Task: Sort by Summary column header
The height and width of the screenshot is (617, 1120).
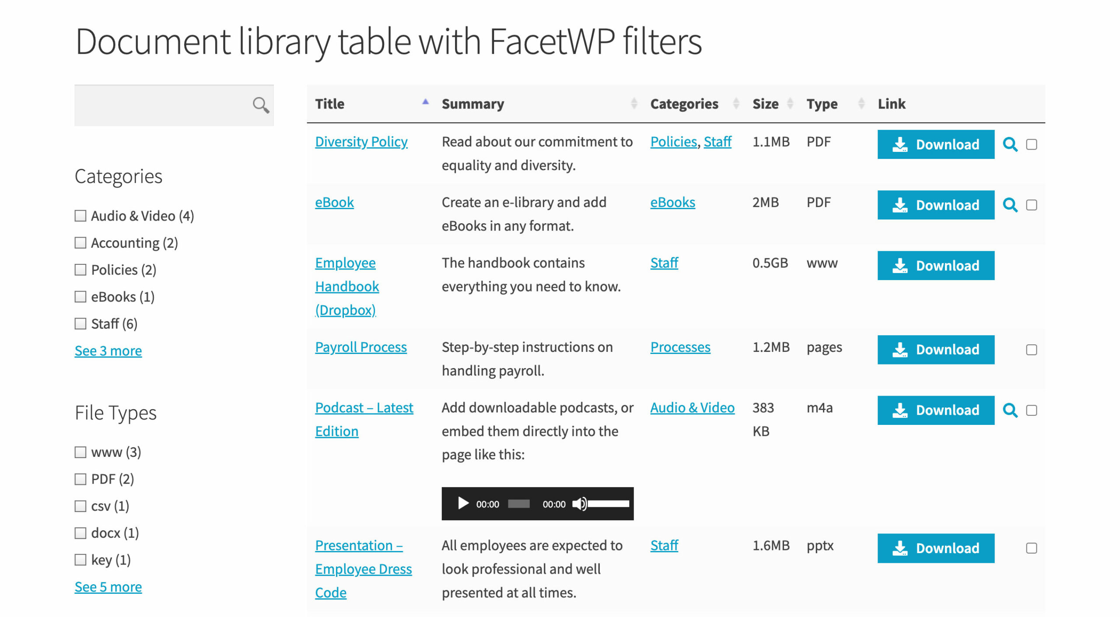Action: coord(472,104)
